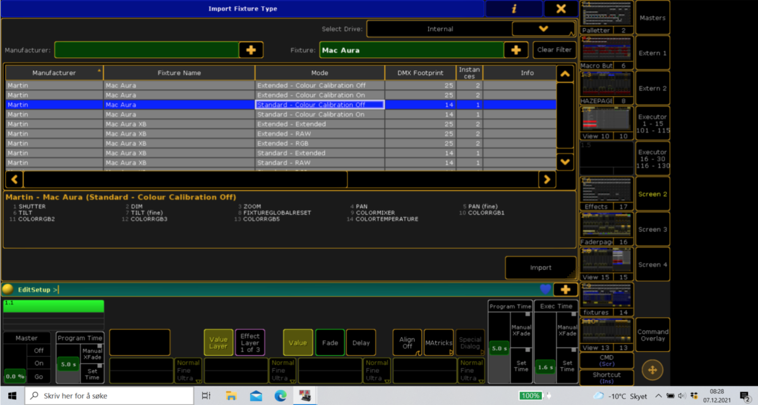Open the Faderpage 16 view thumbnail
Image resolution: width=758 pixels, height=405 pixels.
(x=606, y=229)
